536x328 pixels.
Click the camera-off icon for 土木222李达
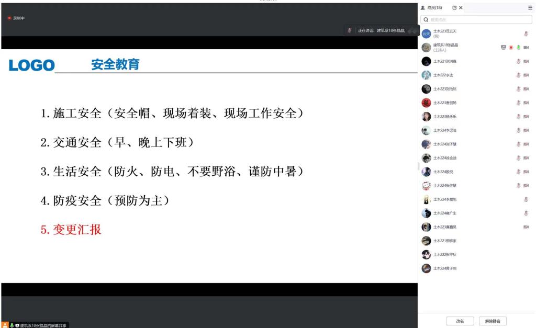[x=526, y=75]
